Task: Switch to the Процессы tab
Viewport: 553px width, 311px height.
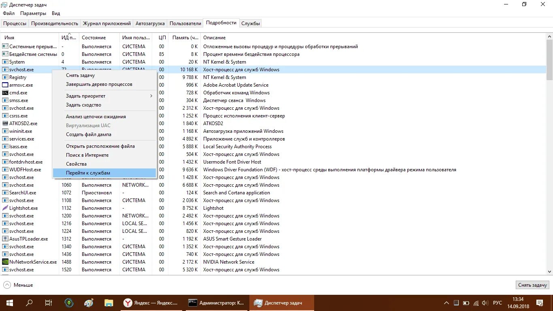Action: click(x=15, y=23)
